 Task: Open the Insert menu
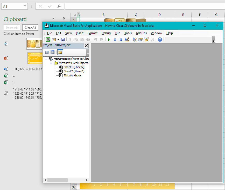pyautogui.click(x=80, y=33)
